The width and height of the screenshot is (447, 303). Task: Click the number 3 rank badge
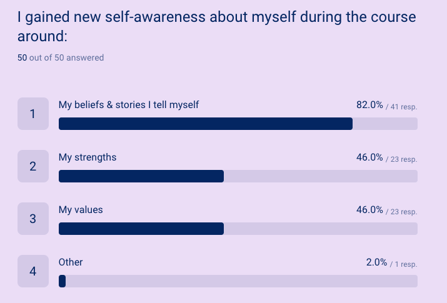coord(33,219)
